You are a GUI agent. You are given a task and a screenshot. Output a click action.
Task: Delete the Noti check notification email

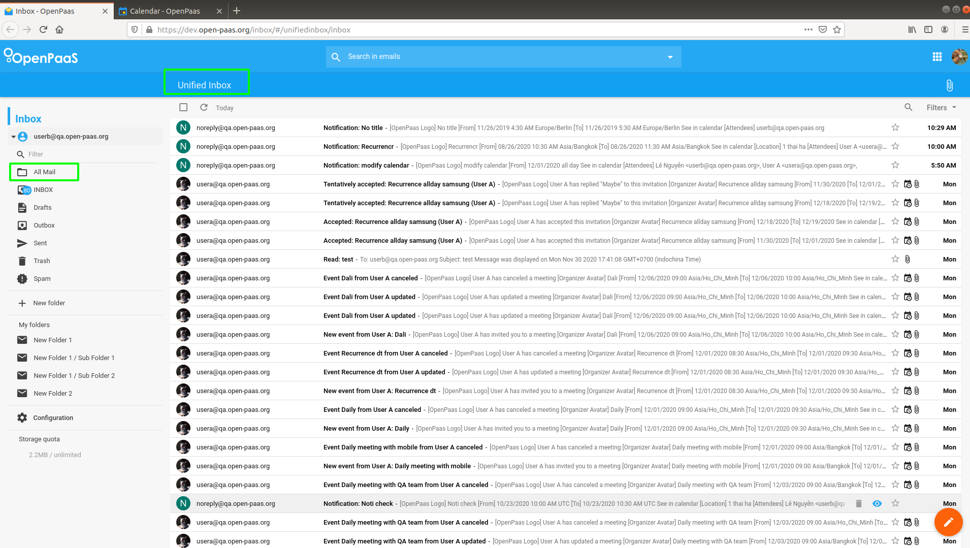(x=858, y=503)
